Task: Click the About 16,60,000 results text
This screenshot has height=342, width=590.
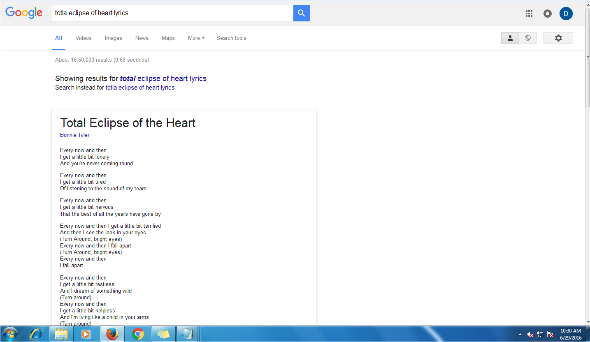Action: pos(102,60)
